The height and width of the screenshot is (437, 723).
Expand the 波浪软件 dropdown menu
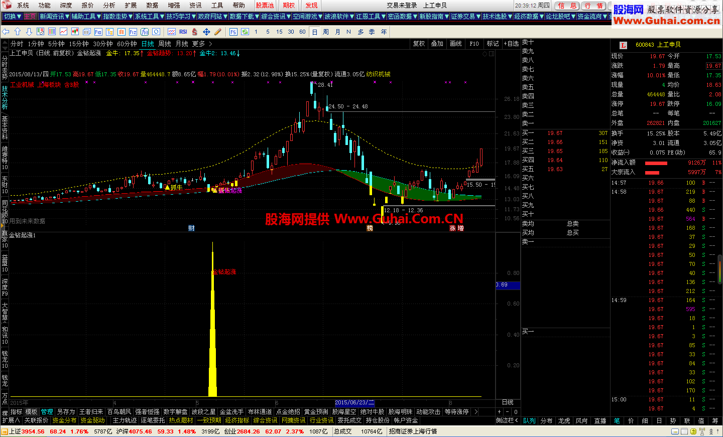coord(339,17)
